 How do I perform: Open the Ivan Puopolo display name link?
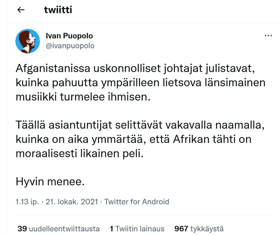point(69,36)
